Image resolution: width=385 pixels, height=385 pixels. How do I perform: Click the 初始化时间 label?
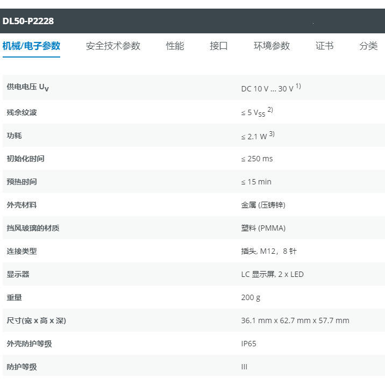coord(25,159)
